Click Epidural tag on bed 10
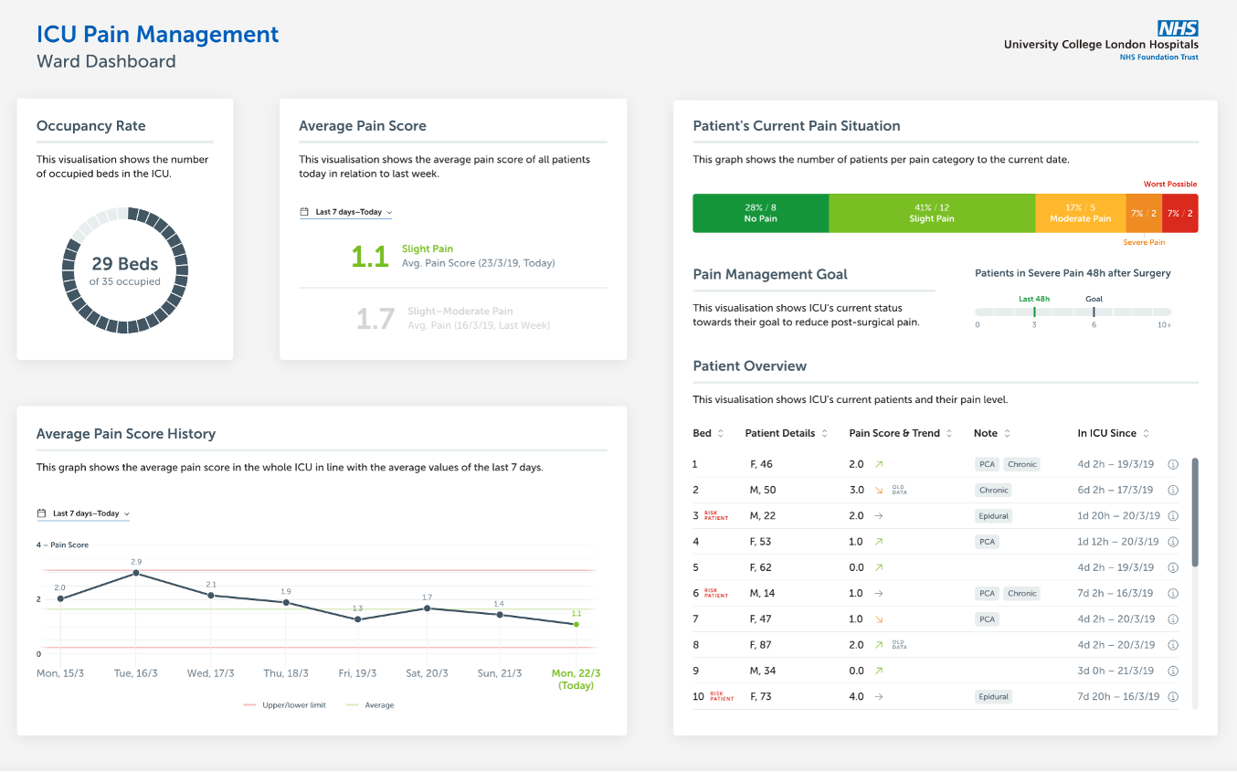Viewport: 1237px width, 772px height. click(x=994, y=696)
